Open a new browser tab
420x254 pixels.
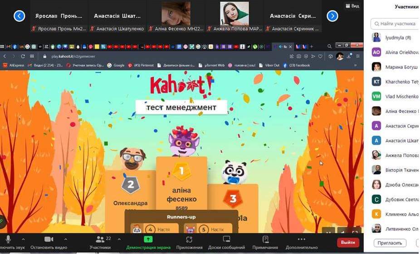coord(311,47)
